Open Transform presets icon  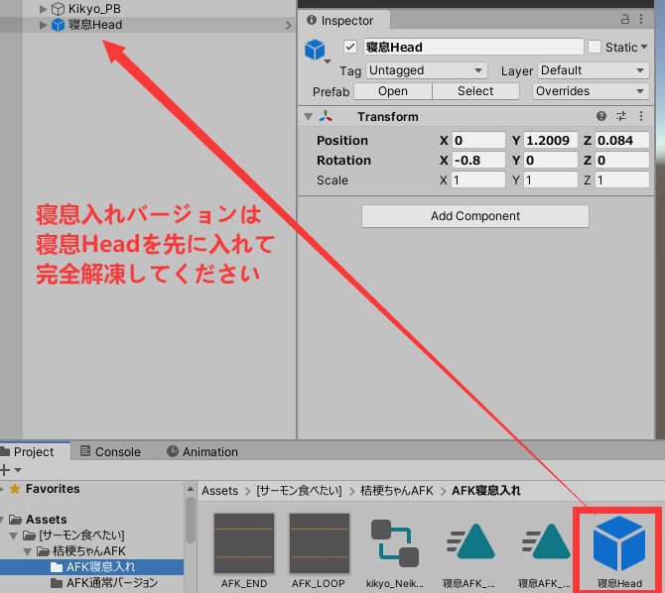click(621, 116)
